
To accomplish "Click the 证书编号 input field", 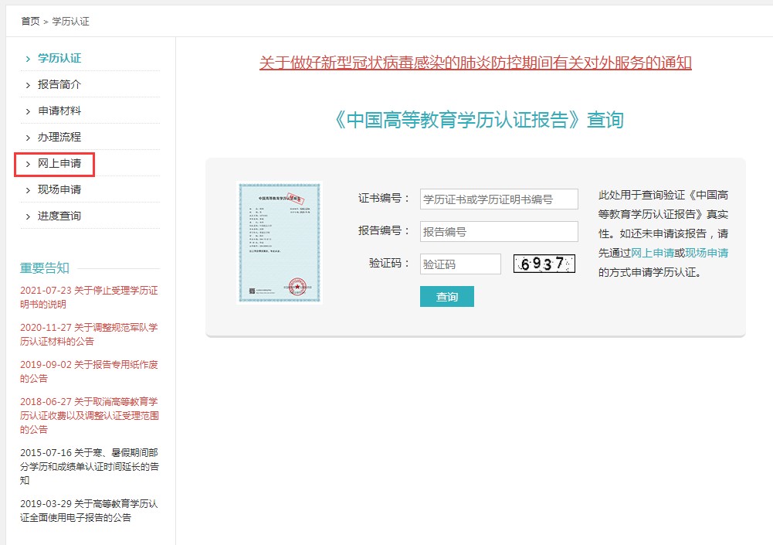I will [x=498, y=199].
